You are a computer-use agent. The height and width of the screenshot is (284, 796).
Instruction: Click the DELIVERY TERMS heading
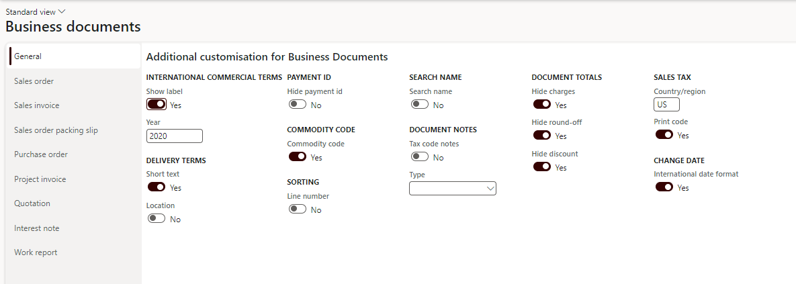tap(176, 160)
